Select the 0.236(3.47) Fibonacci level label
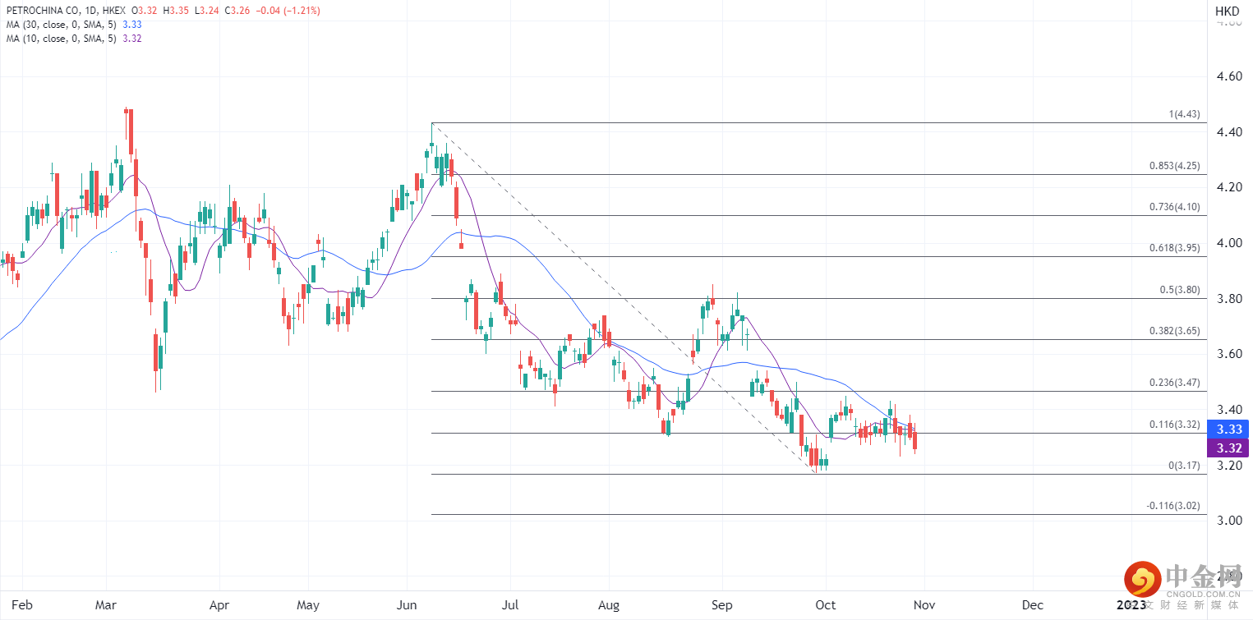This screenshot has width=1253, height=620. click(x=1175, y=383)
